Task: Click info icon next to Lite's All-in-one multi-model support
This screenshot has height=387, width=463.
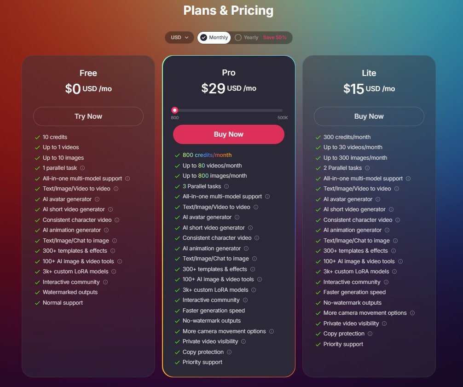Action: (408, 179)
